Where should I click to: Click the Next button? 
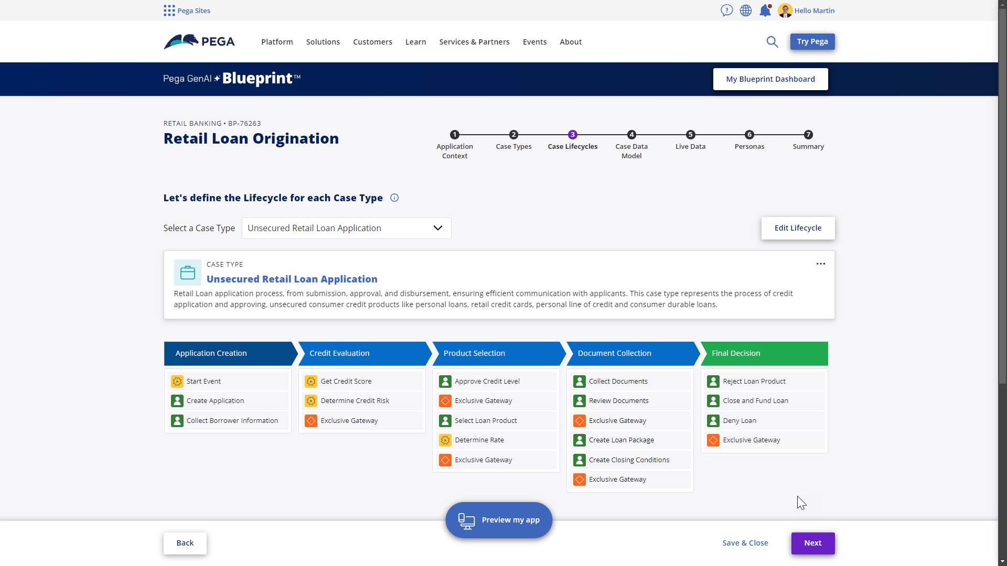pyautogui.click(x=813, y=543)
